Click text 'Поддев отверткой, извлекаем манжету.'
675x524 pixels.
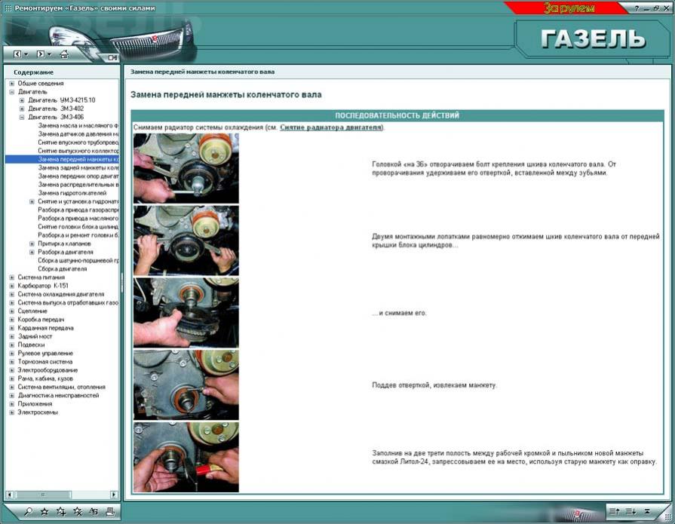click(x=434, y=385)
